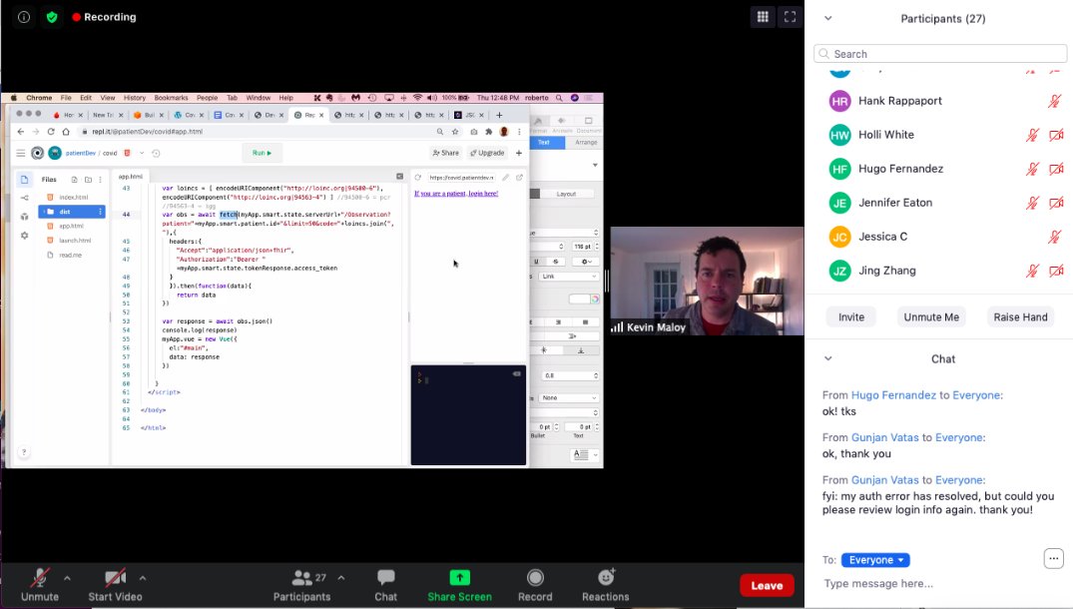Click Unmute Me button

931,316
